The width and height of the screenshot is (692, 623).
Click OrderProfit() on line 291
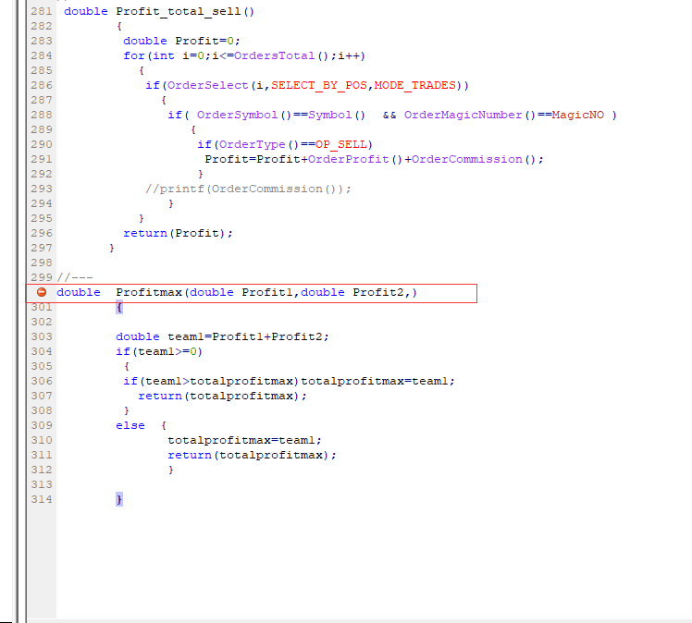(x=355, y=159)
